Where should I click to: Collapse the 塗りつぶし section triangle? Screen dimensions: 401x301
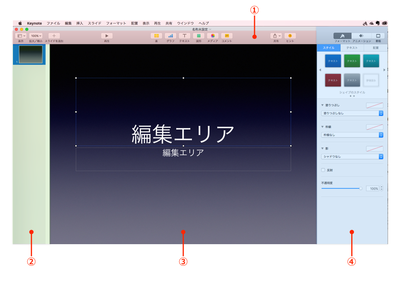point(322,105)
